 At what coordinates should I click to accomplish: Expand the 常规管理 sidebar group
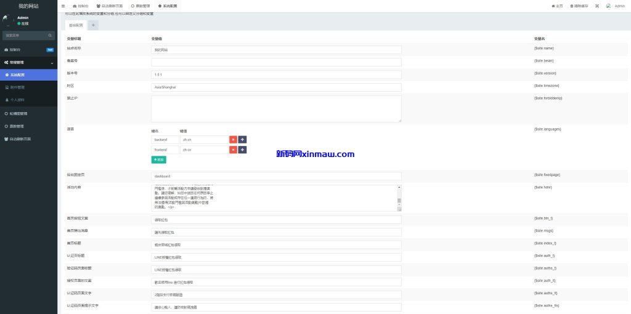pos(28,62)
